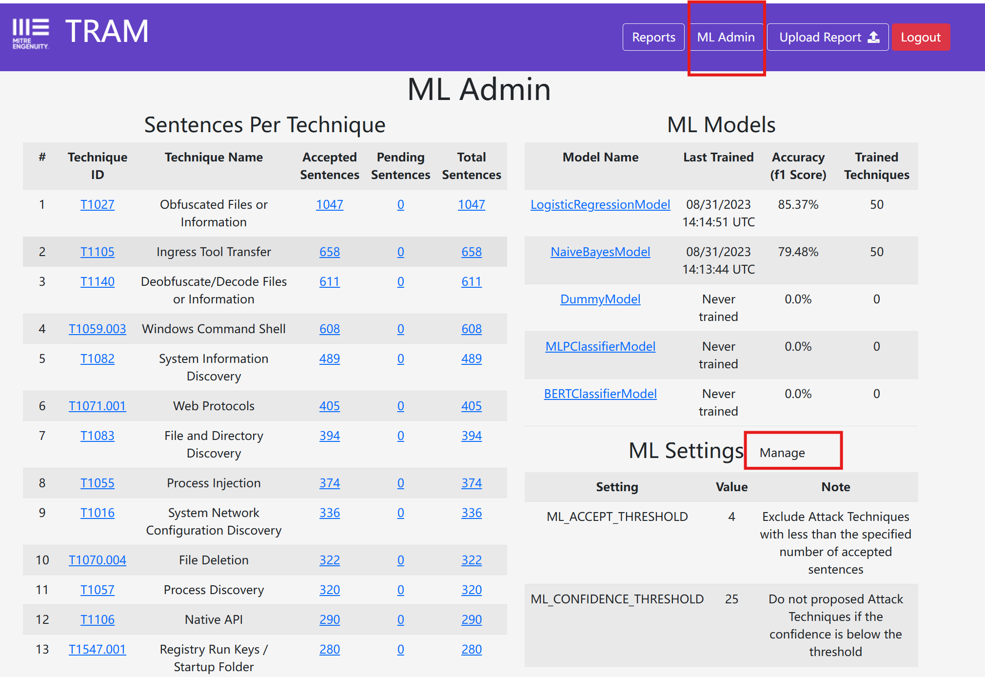Screen dimensions: 985x677
Task: Open technique T1059.003 link
Action: click(97, 329)
